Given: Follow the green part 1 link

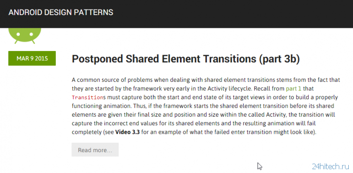Looking at the screenshot, I should click(x=293, y=89).
